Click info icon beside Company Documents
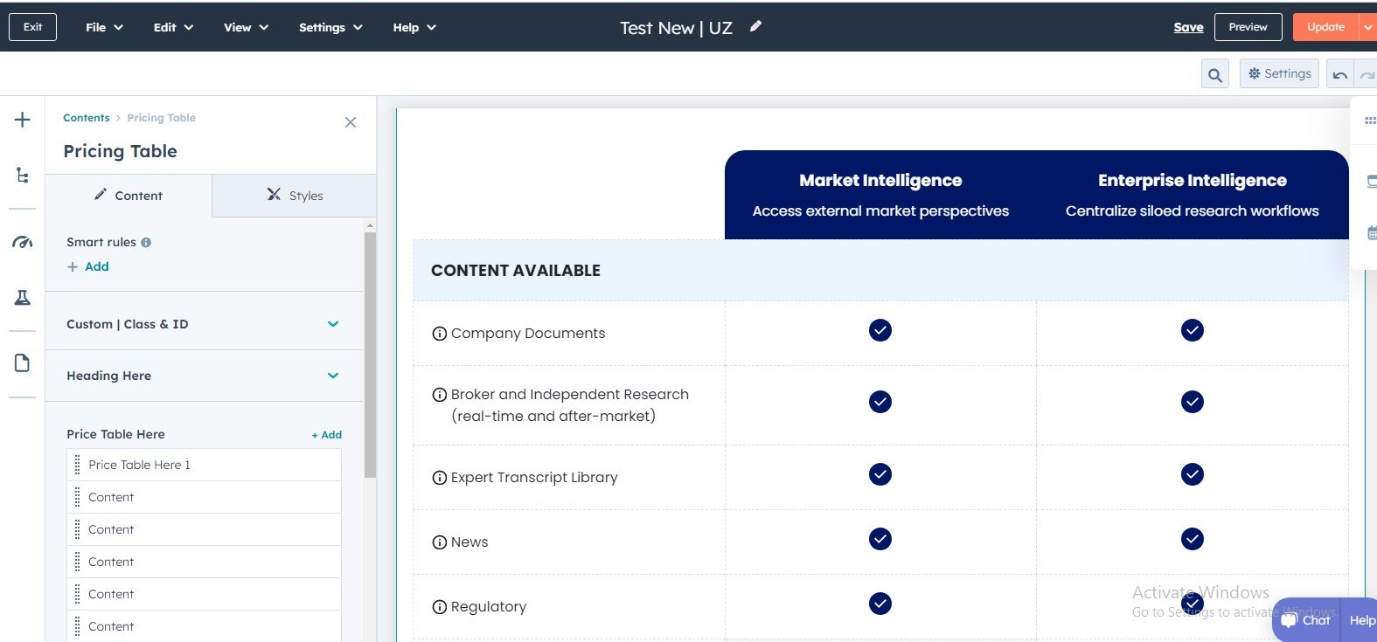The width and height of the screenshot is (1377, 642). pyautogui.click(x=440, y=334)
